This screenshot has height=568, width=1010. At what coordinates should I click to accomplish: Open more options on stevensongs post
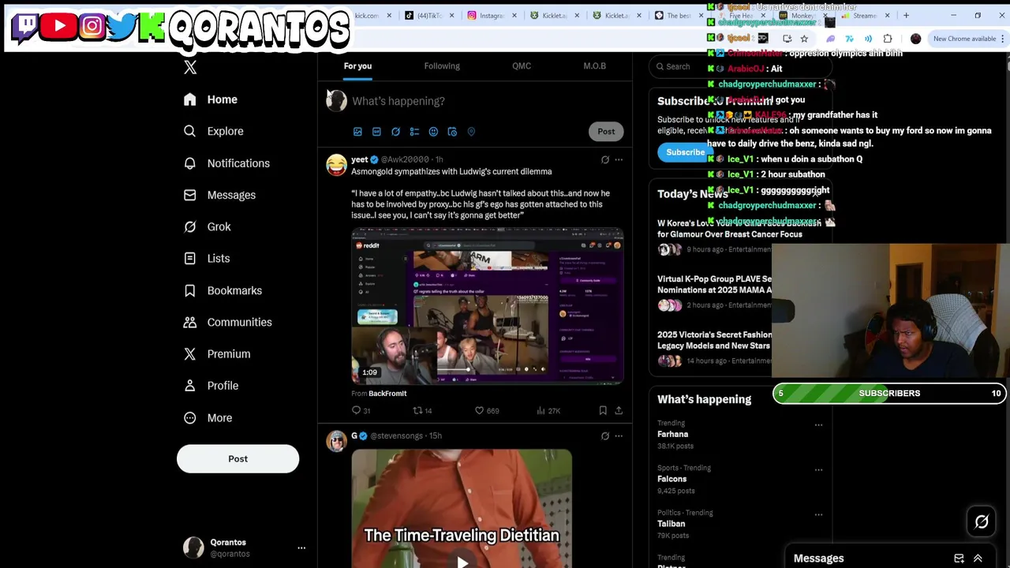click(619, 435)
